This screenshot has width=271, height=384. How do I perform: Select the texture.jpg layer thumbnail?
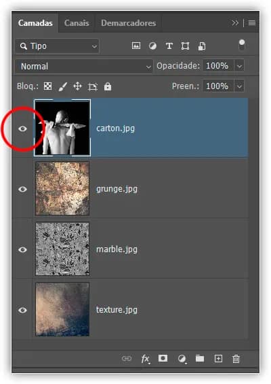(x=62, y=309)
